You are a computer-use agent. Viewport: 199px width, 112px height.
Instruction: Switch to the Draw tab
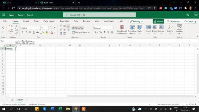[36, 21]
